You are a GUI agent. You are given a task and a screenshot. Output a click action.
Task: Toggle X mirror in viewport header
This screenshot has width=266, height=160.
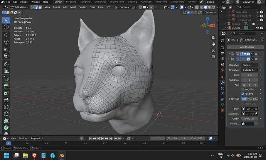tap(188, 13)
